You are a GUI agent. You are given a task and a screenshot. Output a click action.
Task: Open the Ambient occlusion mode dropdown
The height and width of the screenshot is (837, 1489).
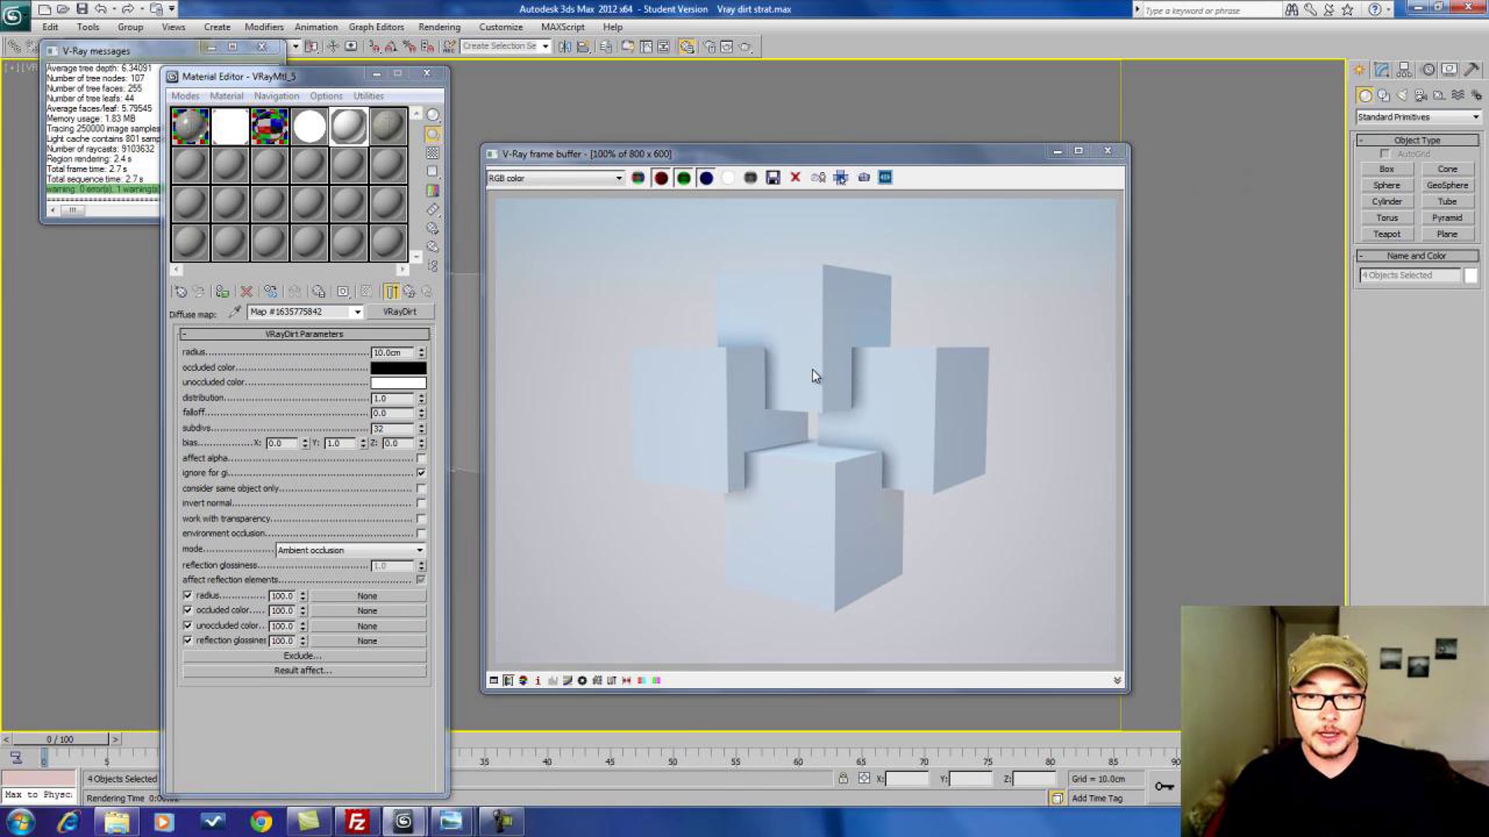coord(350,550)
